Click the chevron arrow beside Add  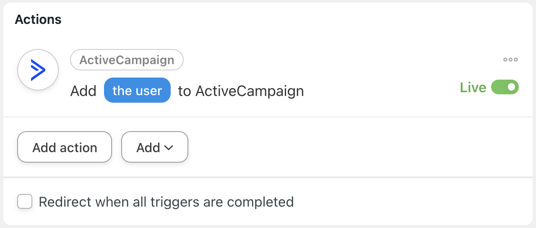169,148
